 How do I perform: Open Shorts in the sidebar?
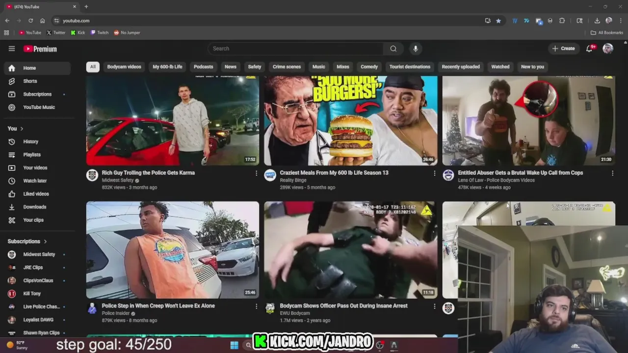click(x=37, y=81)
